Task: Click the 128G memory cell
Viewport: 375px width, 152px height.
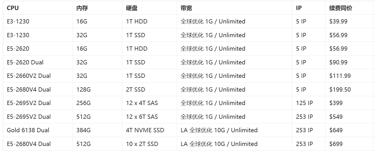Action: 98,90
